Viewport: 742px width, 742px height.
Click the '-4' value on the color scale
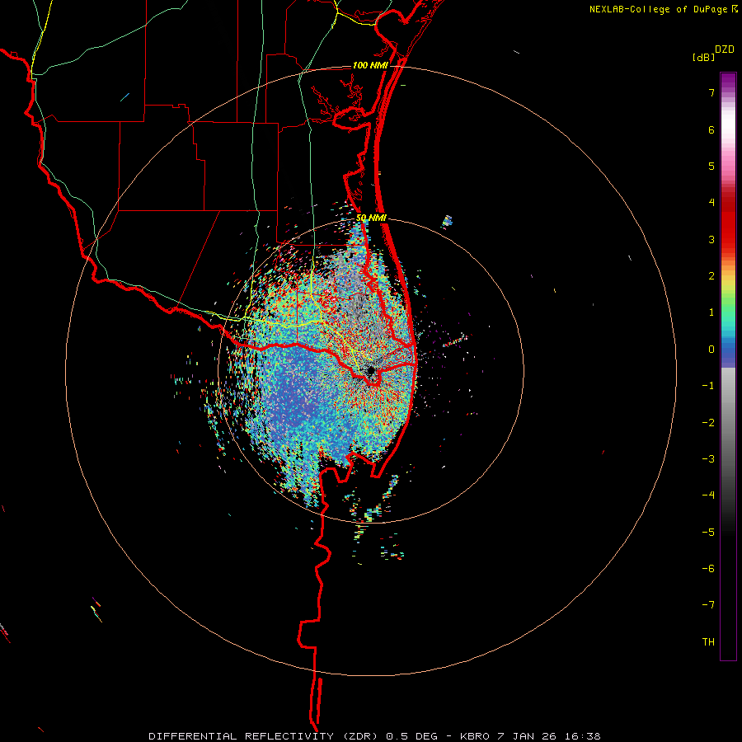click(708, 495)
